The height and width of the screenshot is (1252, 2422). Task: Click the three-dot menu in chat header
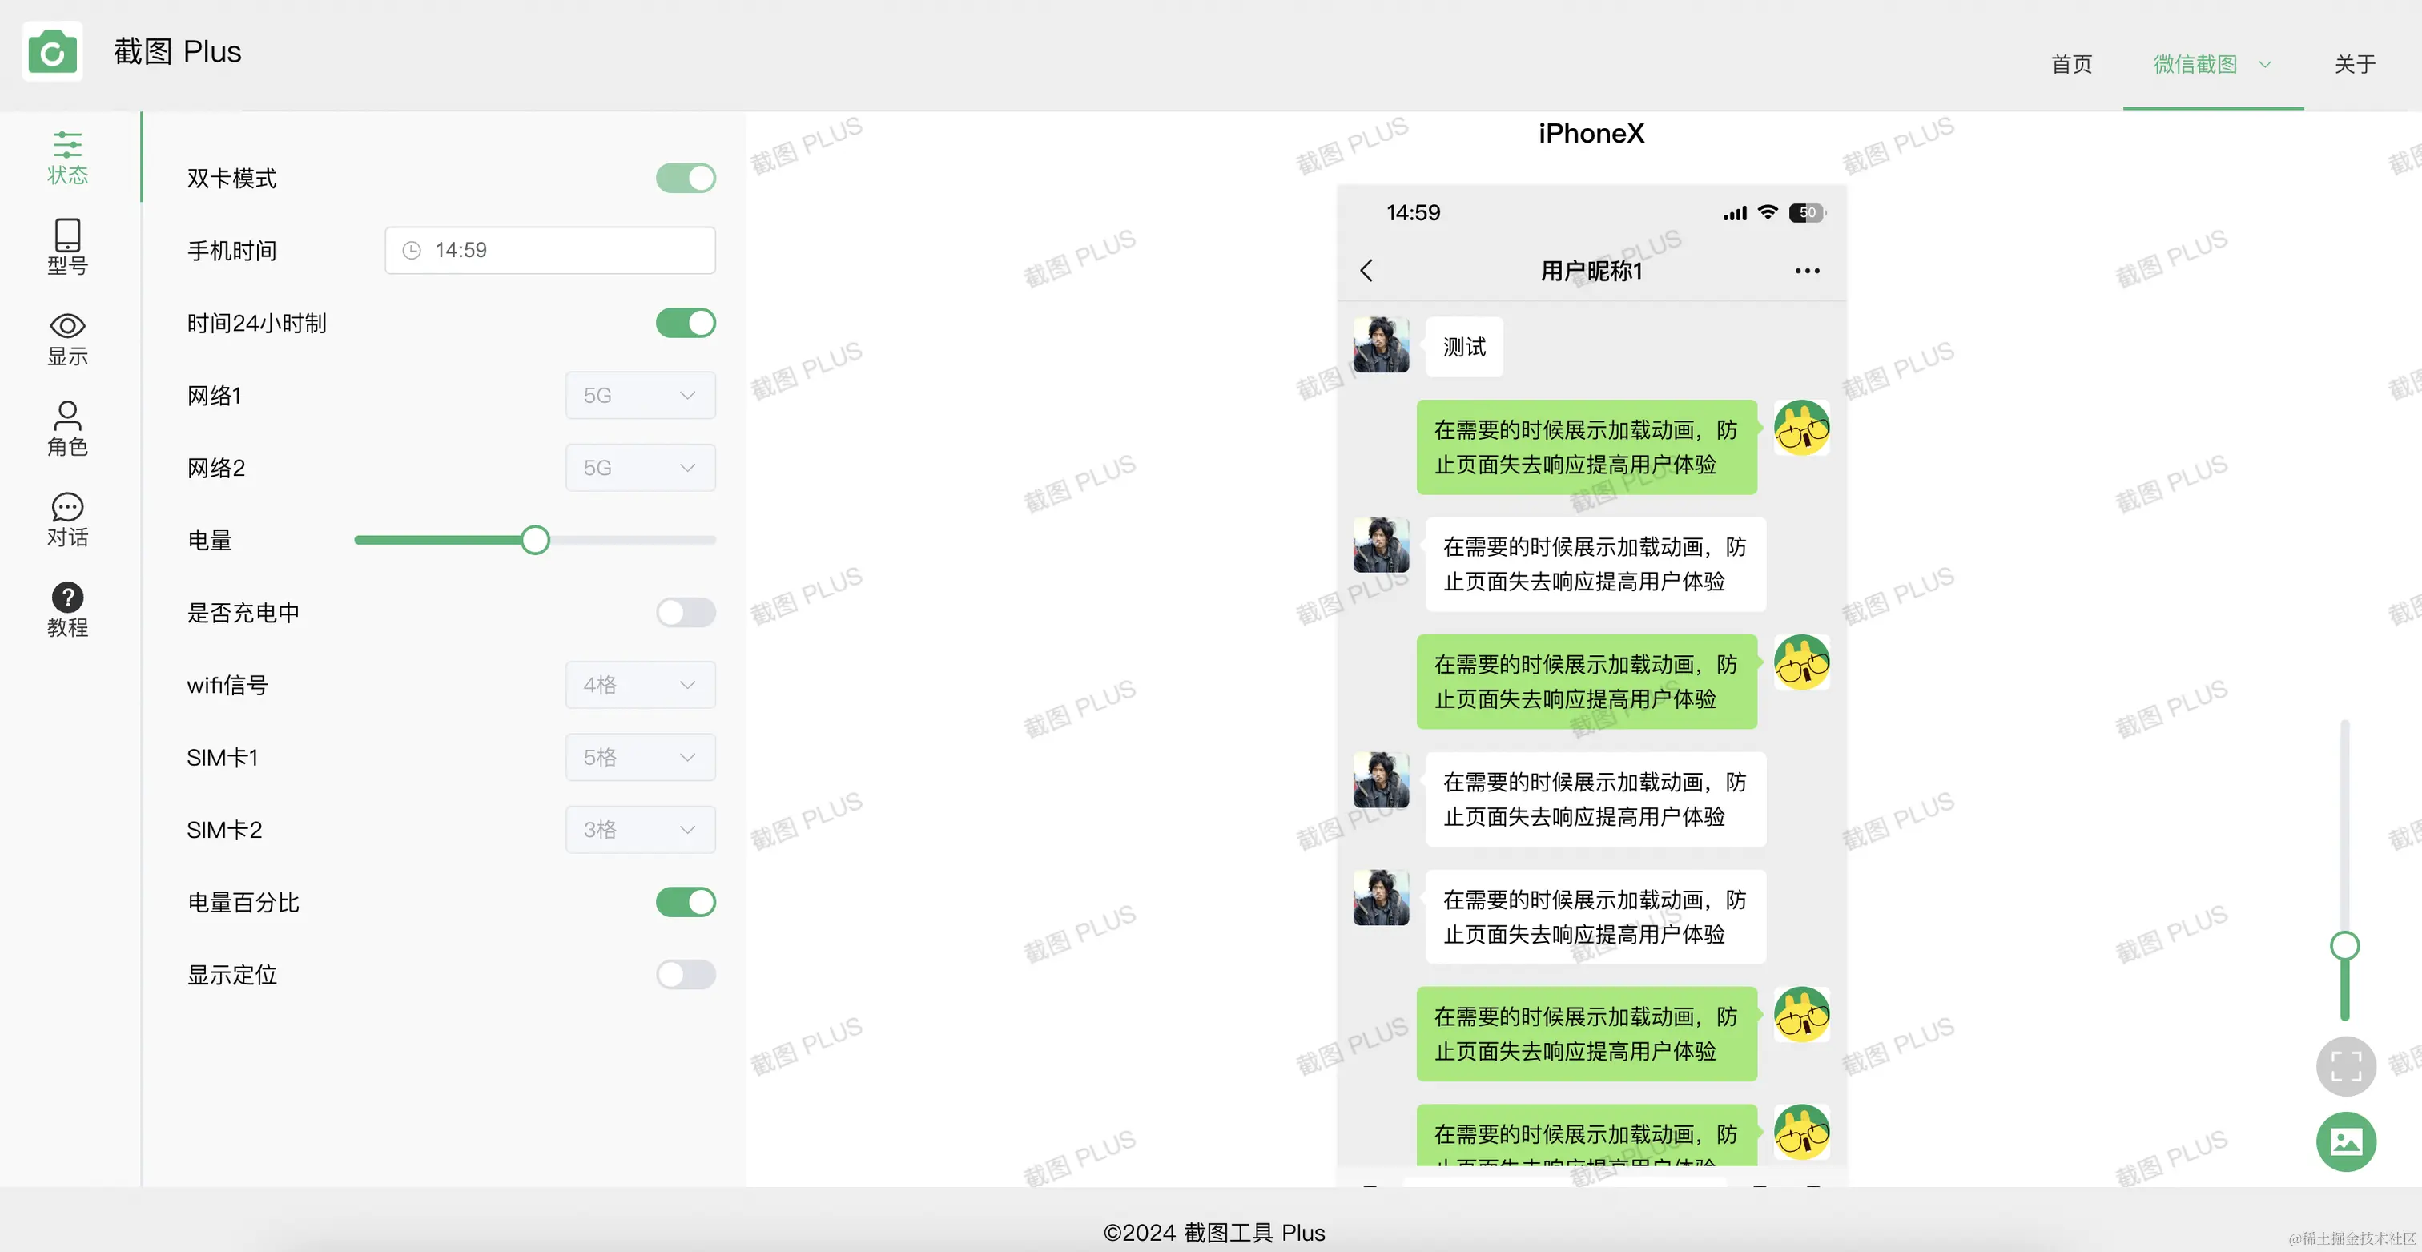(1807, 271)
